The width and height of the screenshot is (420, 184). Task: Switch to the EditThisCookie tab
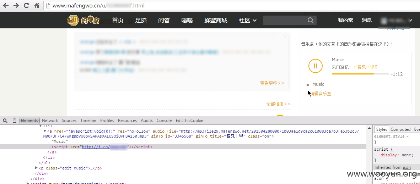[x=189, y=121]
